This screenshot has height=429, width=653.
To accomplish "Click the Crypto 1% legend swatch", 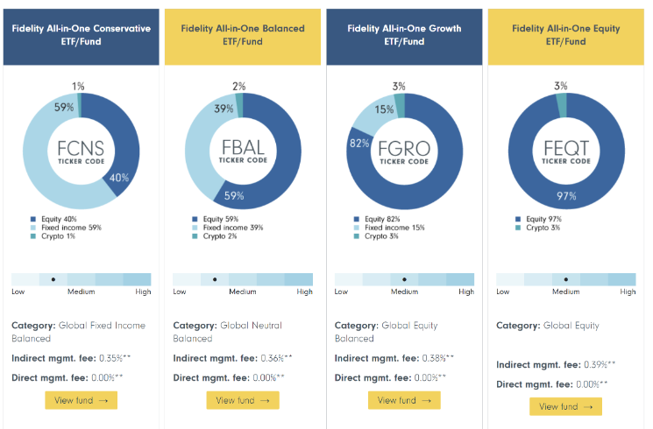I will (x=33, y=236).
